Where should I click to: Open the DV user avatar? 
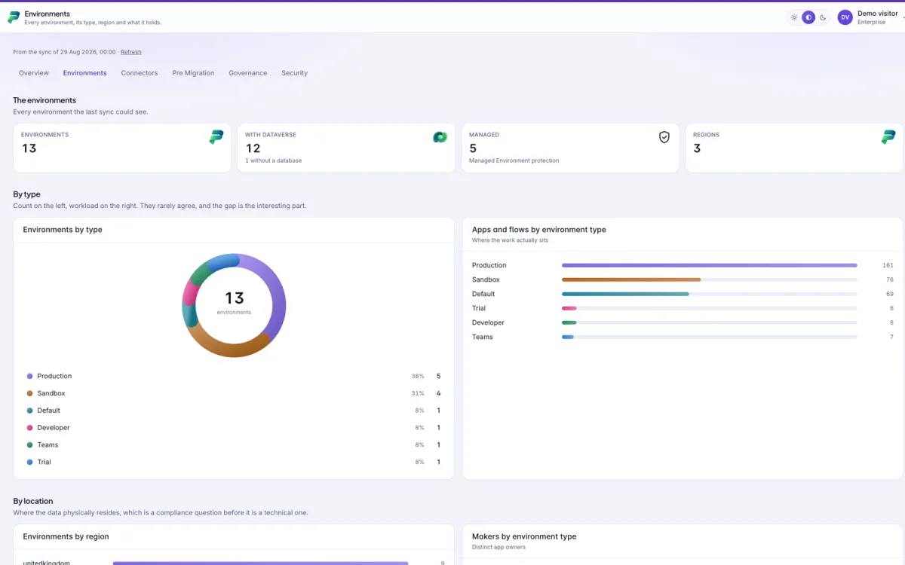coord(845,17)
